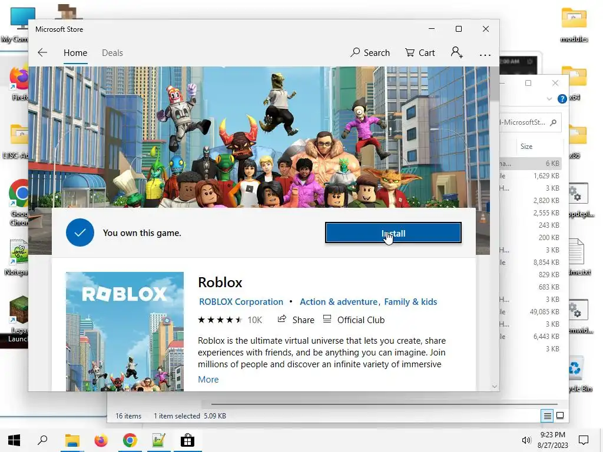Sort by the Size column header
Viewport: 603px width, 452px height.
tap(526, 147)
